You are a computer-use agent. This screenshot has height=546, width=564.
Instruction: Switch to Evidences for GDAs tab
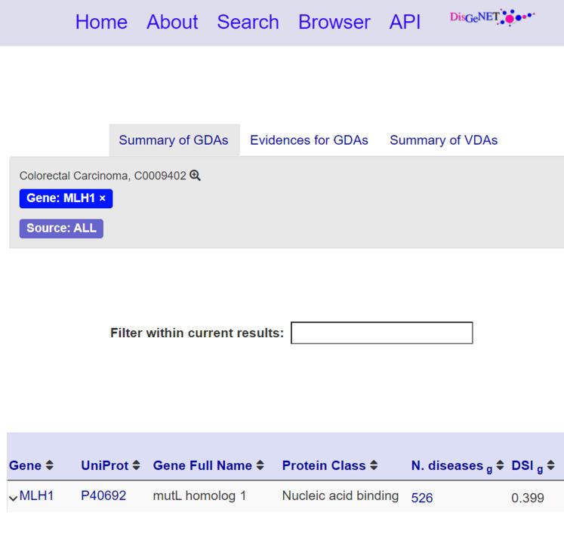[309, 140]
